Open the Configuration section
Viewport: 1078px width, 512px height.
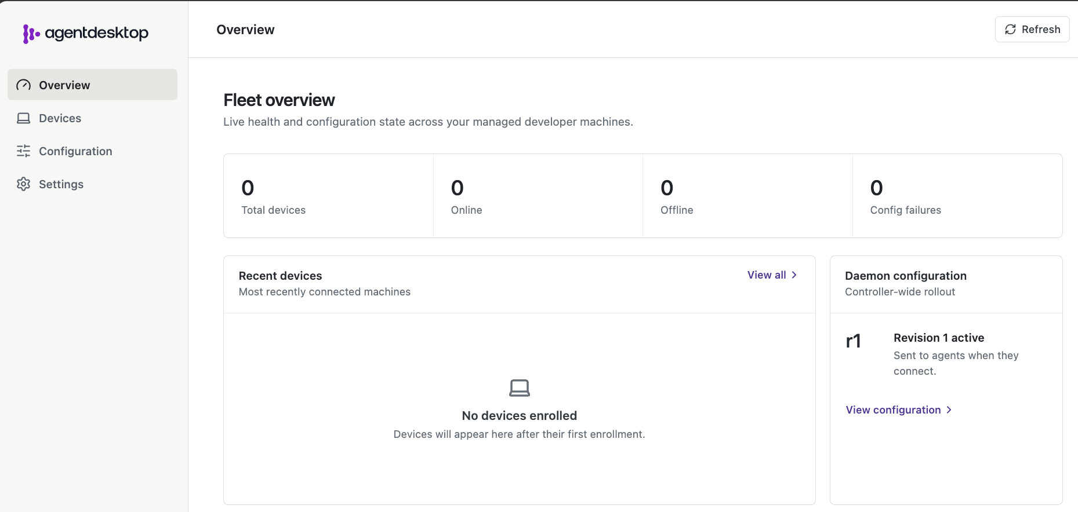tap(92, 151)
